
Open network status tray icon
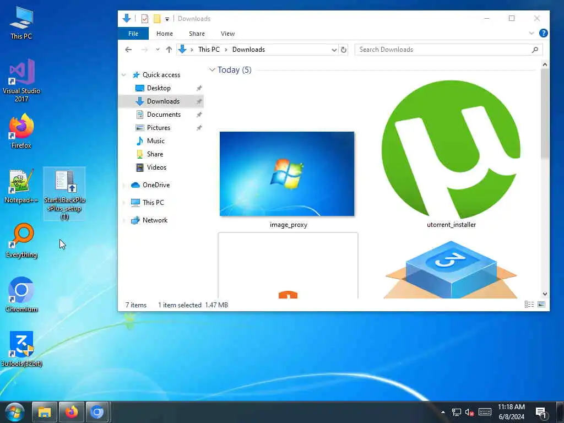(456, 412)
